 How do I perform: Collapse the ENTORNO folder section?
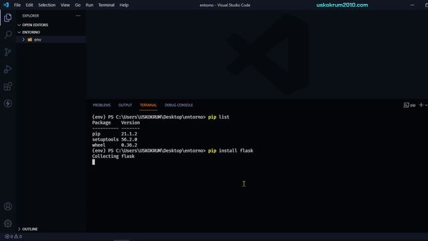[31, 32]
